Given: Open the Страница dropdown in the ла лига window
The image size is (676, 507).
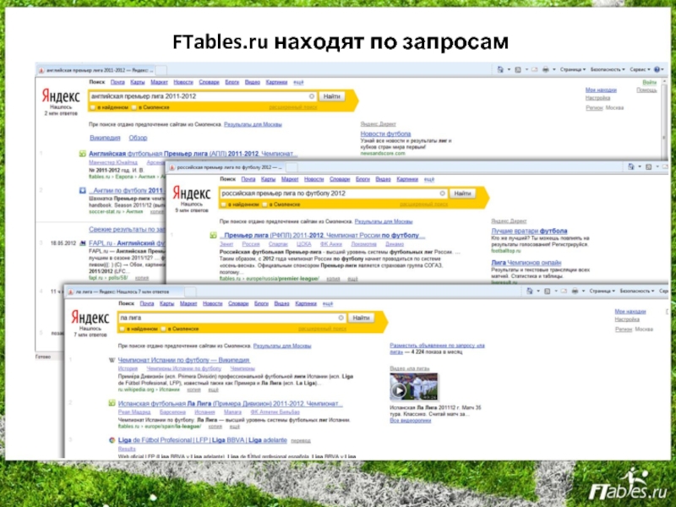Looking at the screenshot, I should 602,291.
